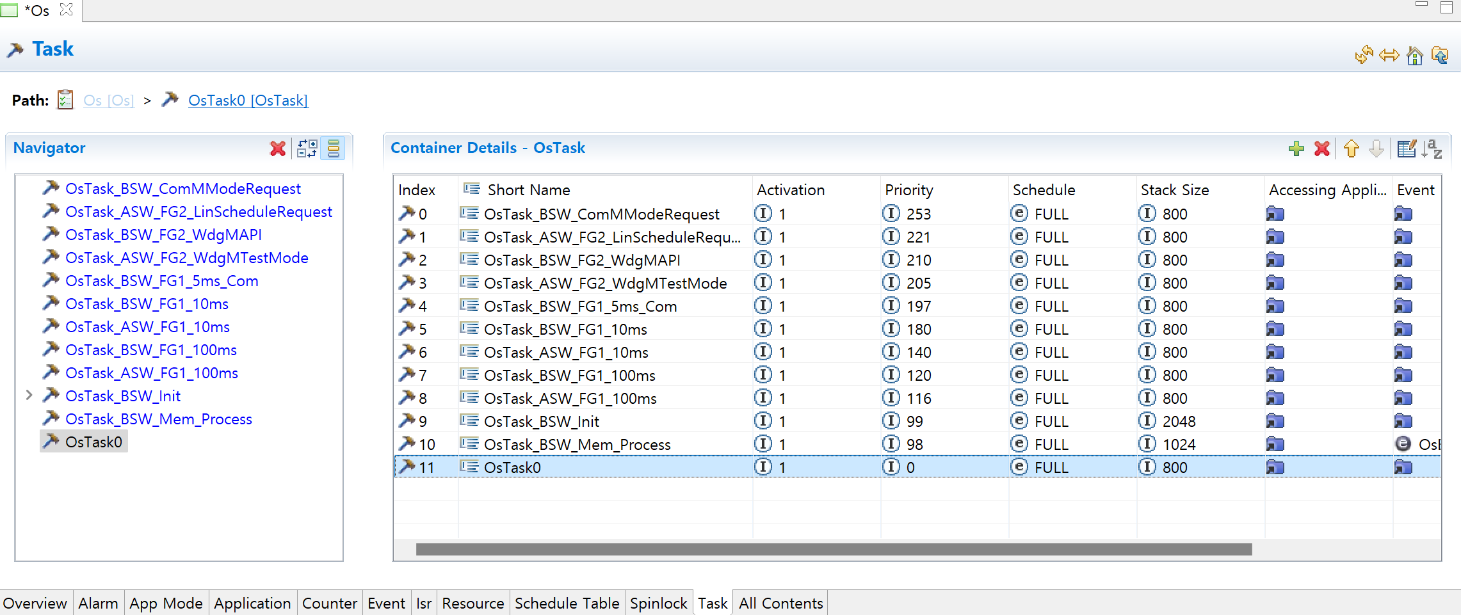Open table column editor icon
Screen dimensions: 1461x615
(1407, 148)
